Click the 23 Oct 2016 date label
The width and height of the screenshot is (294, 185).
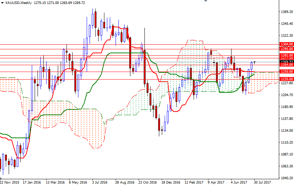(148, 182)
